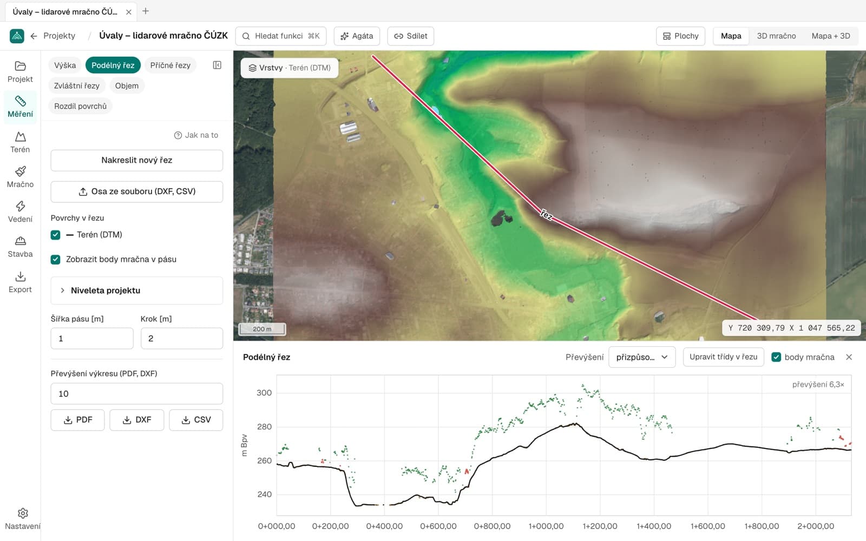This screenshot has height=541, width=866.
Task: Focus the Krok [m] input field
Action: point(182,338)
